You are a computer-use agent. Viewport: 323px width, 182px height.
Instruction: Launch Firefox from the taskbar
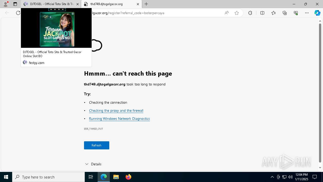point(128,177)
